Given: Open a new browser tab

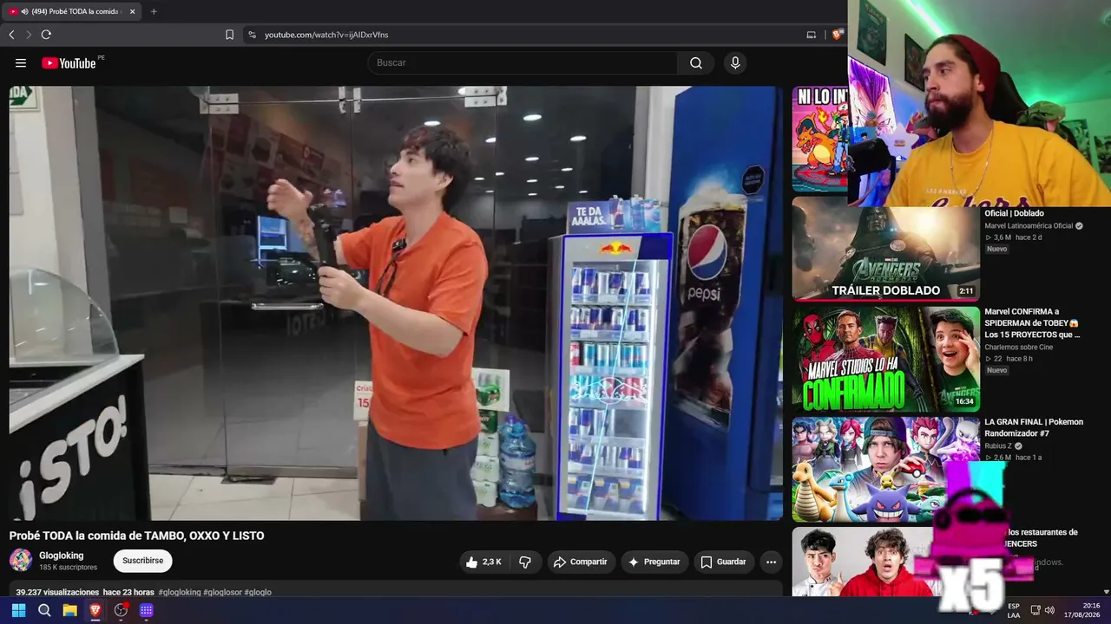Looking at the screenshot, I should (x=154, y=11).
